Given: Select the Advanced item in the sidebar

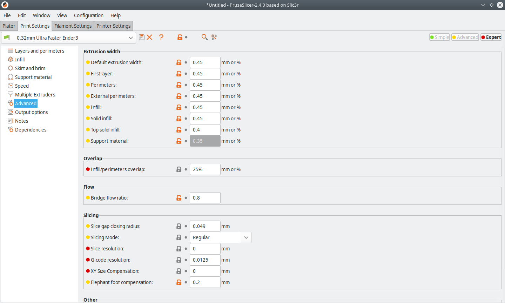Looking at the screenshot, I should pyautogui.click(x=26, y=103).
